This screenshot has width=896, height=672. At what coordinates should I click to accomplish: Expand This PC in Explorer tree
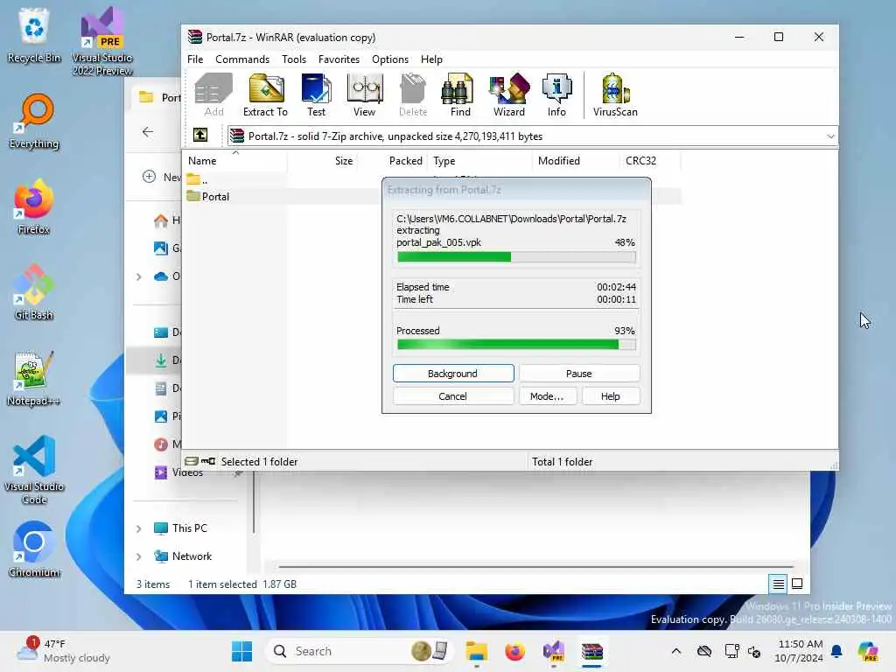[139, 528]
